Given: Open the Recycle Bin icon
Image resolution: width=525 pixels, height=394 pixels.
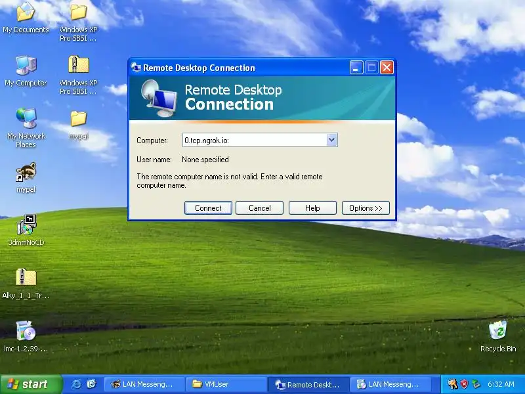Looking at the screenshot, I should 498,336.
